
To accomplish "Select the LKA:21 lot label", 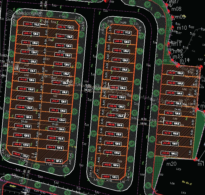I will coord(57,73).
